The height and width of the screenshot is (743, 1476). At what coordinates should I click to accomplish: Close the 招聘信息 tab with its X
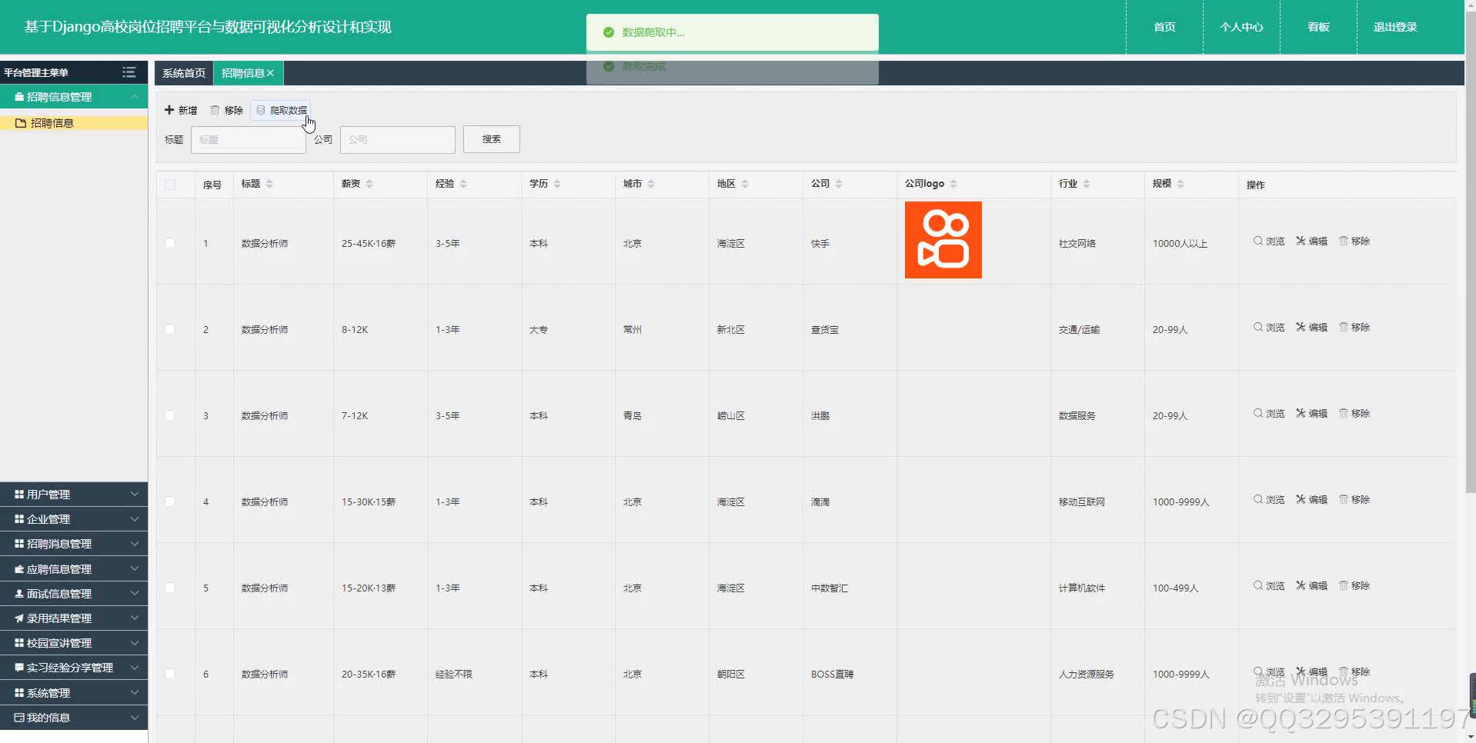pyautogui.click(x=270, y=73)
